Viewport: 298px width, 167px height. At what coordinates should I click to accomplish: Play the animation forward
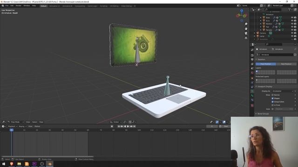point(128,126)
